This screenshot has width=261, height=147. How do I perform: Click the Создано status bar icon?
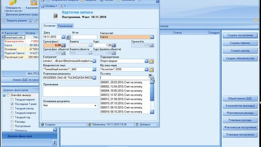(x=42, y=125)
